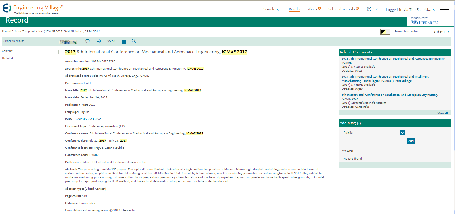Screen dimensions: 455x214
Task: Click the magnifying glass search icon
Action: (x=134, y=41)
